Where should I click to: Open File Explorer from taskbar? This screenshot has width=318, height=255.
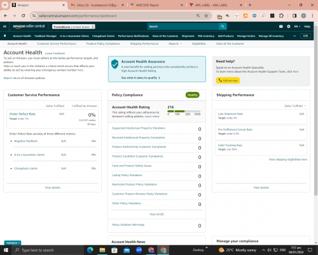click(102, 250)
